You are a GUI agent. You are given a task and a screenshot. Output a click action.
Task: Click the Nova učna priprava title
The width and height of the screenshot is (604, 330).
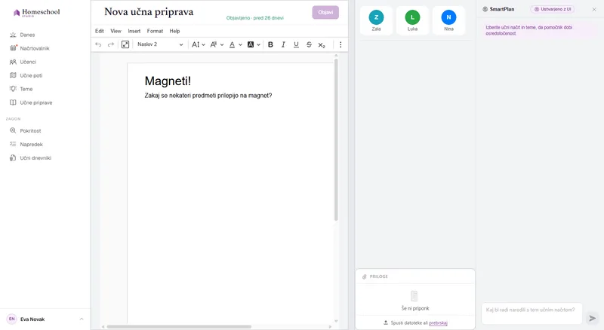(149, 12)
